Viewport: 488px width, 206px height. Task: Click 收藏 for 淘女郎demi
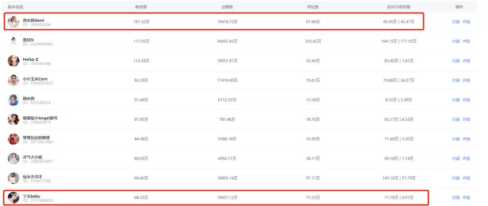[455, 22]
